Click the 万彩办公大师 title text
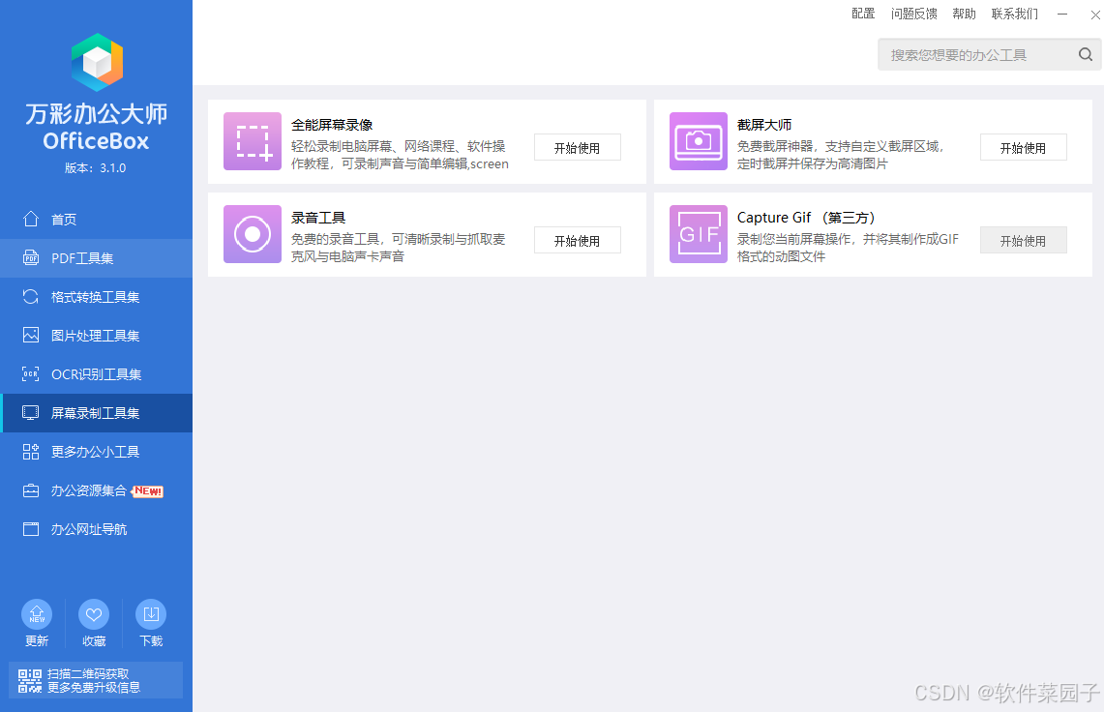 click(x=97, y=113)
